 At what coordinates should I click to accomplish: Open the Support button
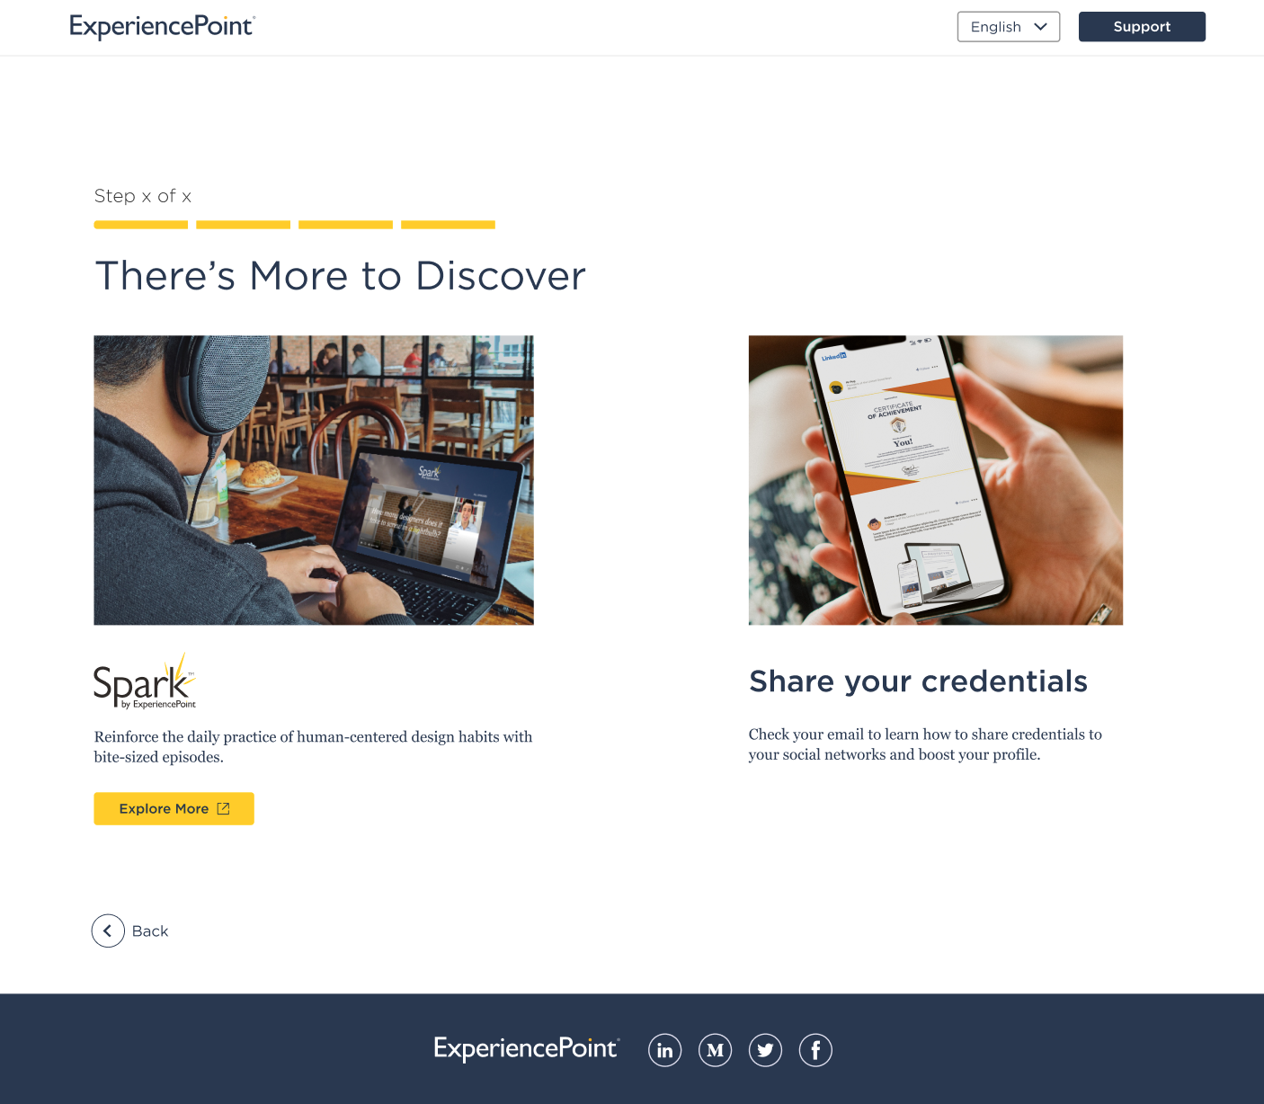1142,27
